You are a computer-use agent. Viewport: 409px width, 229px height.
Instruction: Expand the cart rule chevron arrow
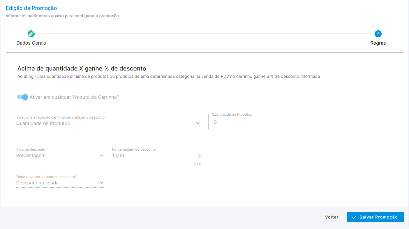[x=198, y=123]
